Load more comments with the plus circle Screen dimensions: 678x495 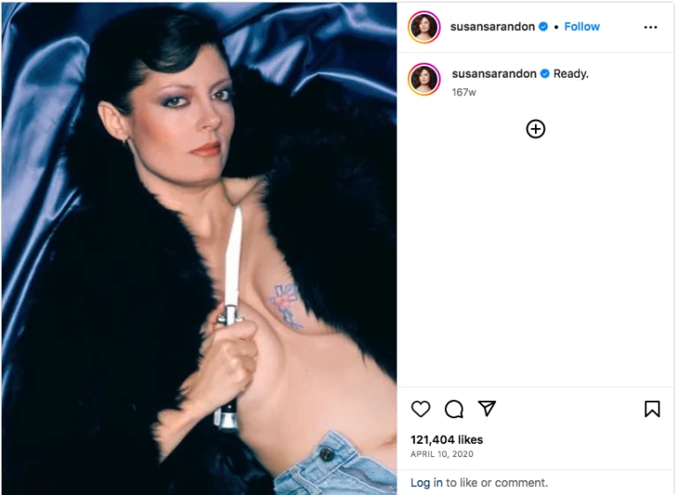[x=535, y=129]
